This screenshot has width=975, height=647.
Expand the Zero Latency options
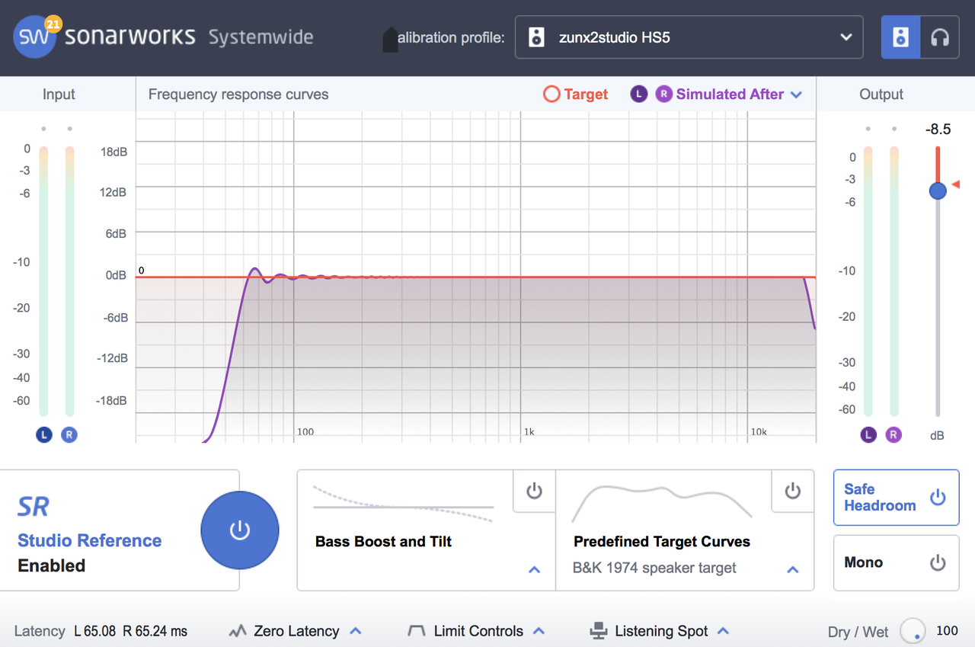(355, 631)
